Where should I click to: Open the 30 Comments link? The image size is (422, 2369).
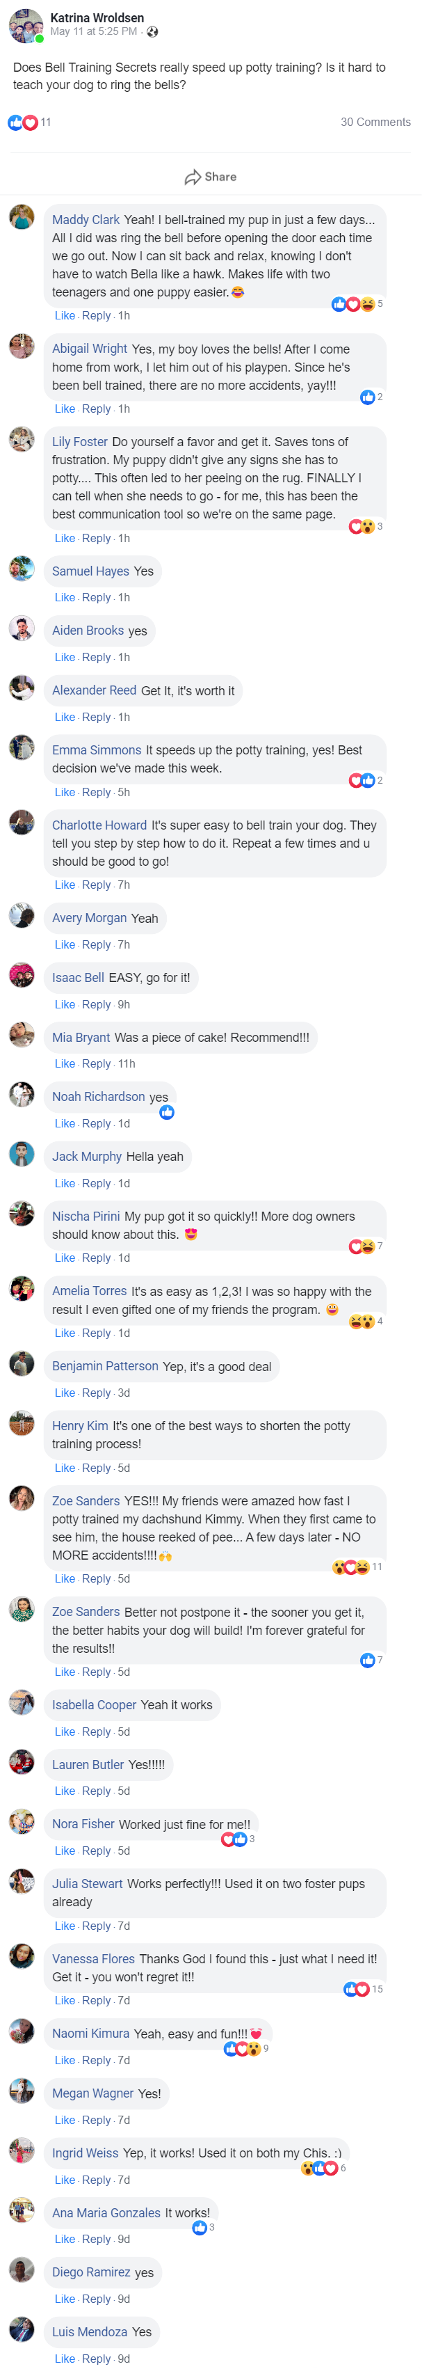click(375, 122)
